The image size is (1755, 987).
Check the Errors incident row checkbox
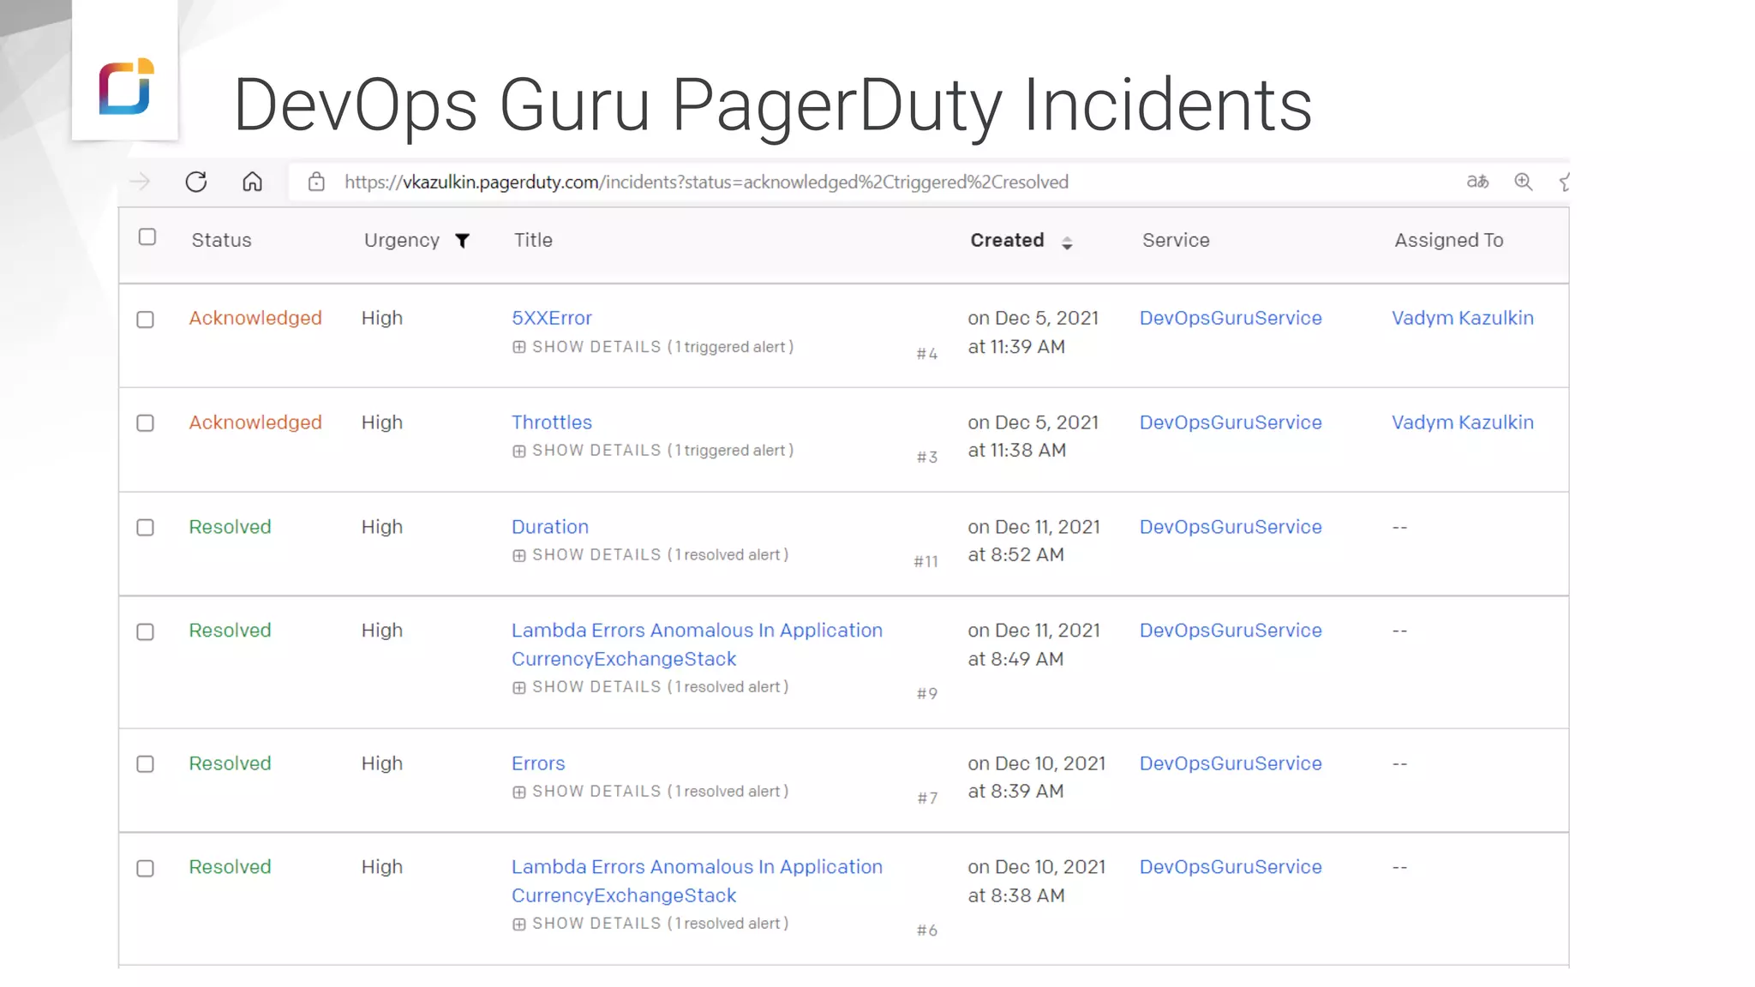click(146, 764)
